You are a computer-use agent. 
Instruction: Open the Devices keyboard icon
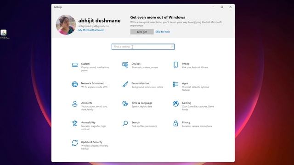click(x=125, y=65)
